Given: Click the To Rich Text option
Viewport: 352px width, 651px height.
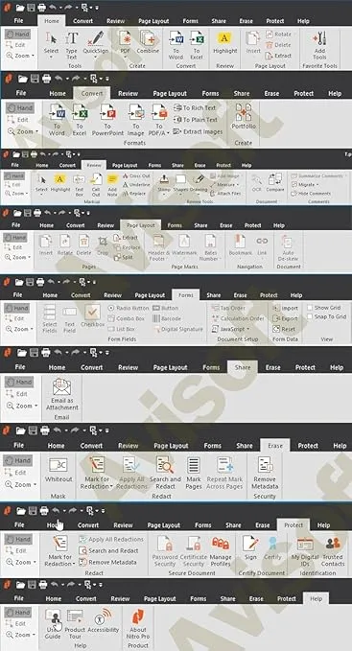Looking at the screenshot, I should point(195,107).
